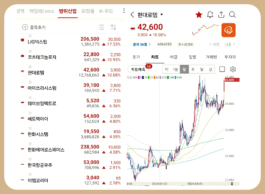
Task: Tap the orange spiral app button
Action: click(228, 30)
